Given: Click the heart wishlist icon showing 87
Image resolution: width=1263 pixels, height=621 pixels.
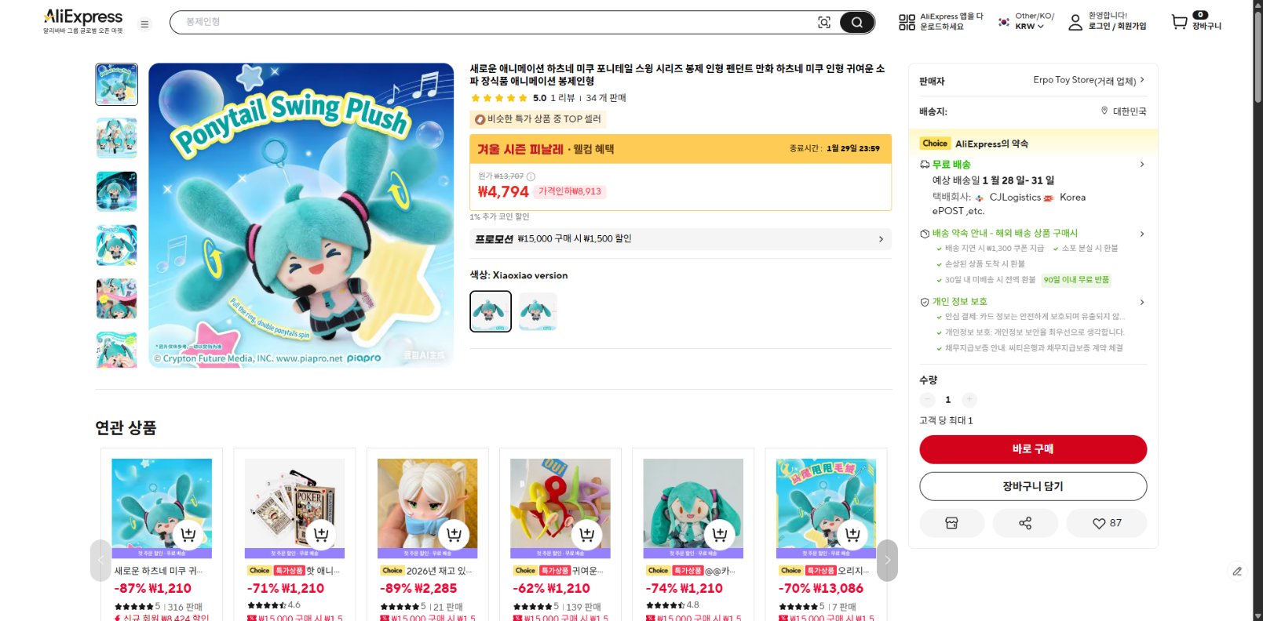Looking at the screenshot, I should pyautogui.click(x=1107, y=523).
